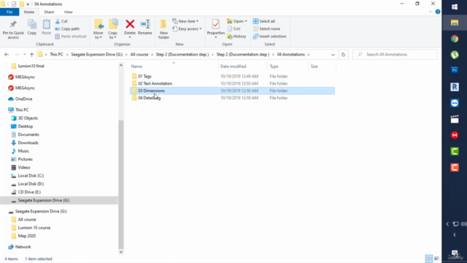This screenshot has height=263, width=467.
Task: Open Pictures in navigation pane
Action: click(x=25, y=159)
